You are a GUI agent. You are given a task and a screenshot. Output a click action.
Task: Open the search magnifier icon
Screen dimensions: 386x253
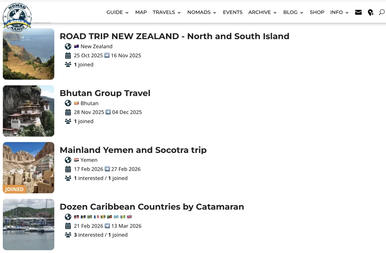pos(382,13)
